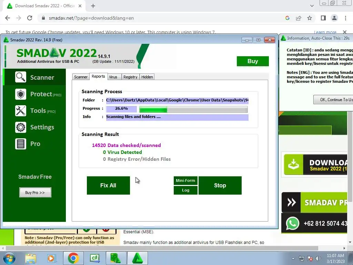Click OK, Continue button in Information popup
Image resolution: width=353 pixels, height=265 pixels.
(333, 100)
